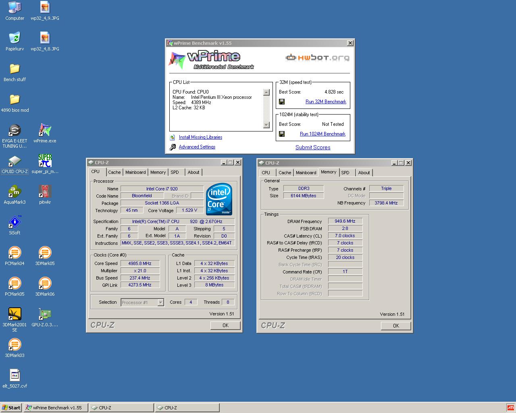Open elt_5027.cvf file
This screenshot has width=516, height=413.
point(15,379)
